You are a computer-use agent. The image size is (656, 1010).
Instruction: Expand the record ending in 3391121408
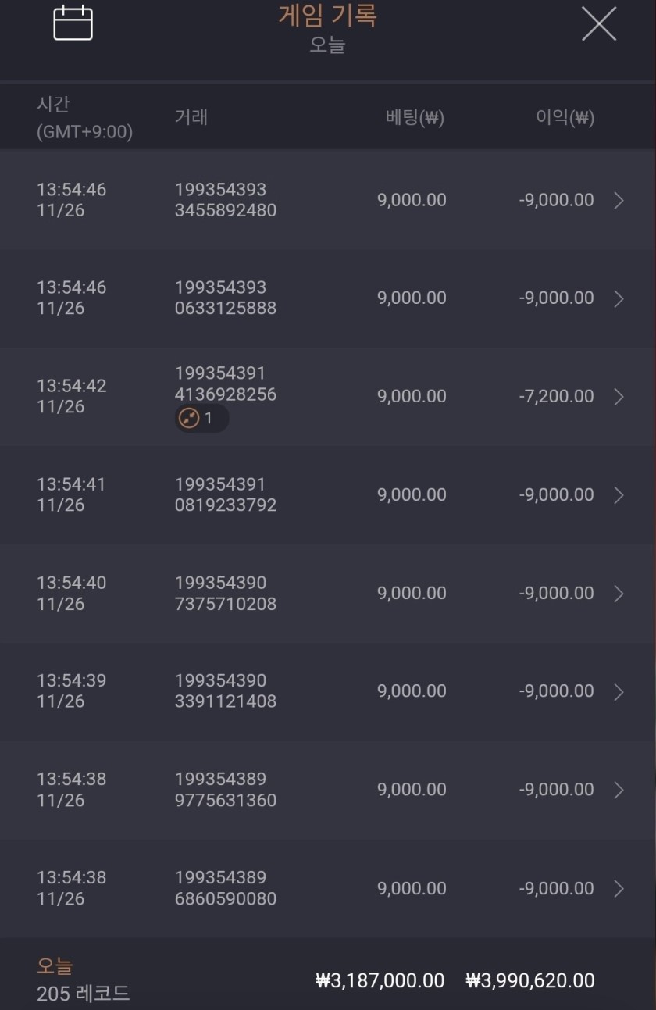coord(619,692)
